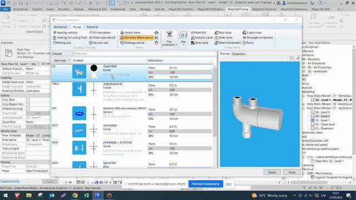356x200 pixels.
Task: Open Manage ribbon tab
Action: point(145,9)
